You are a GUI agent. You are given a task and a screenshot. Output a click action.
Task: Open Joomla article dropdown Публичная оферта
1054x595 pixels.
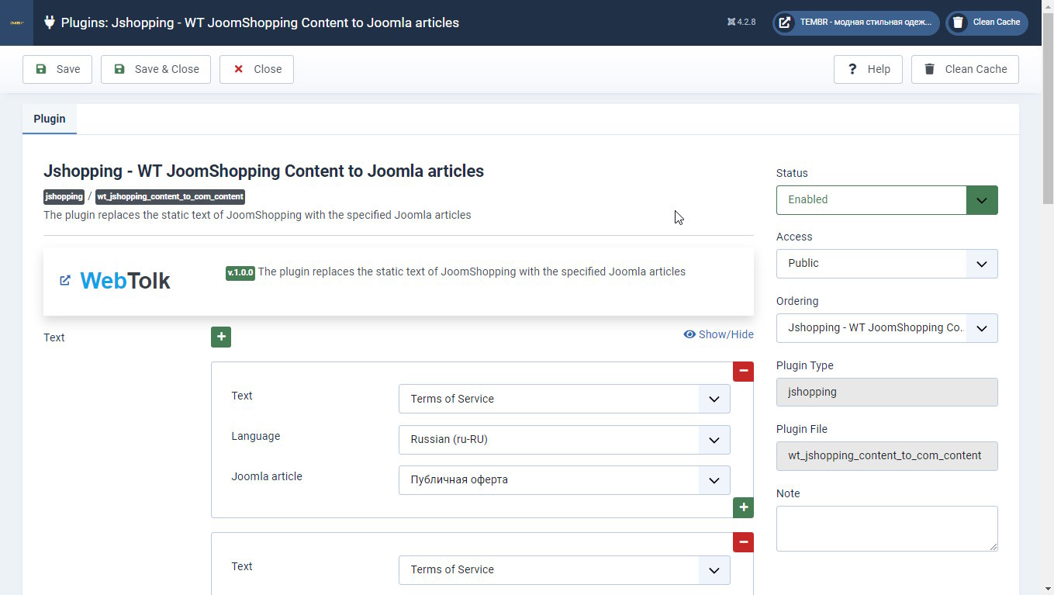click(x=564, y=480)
